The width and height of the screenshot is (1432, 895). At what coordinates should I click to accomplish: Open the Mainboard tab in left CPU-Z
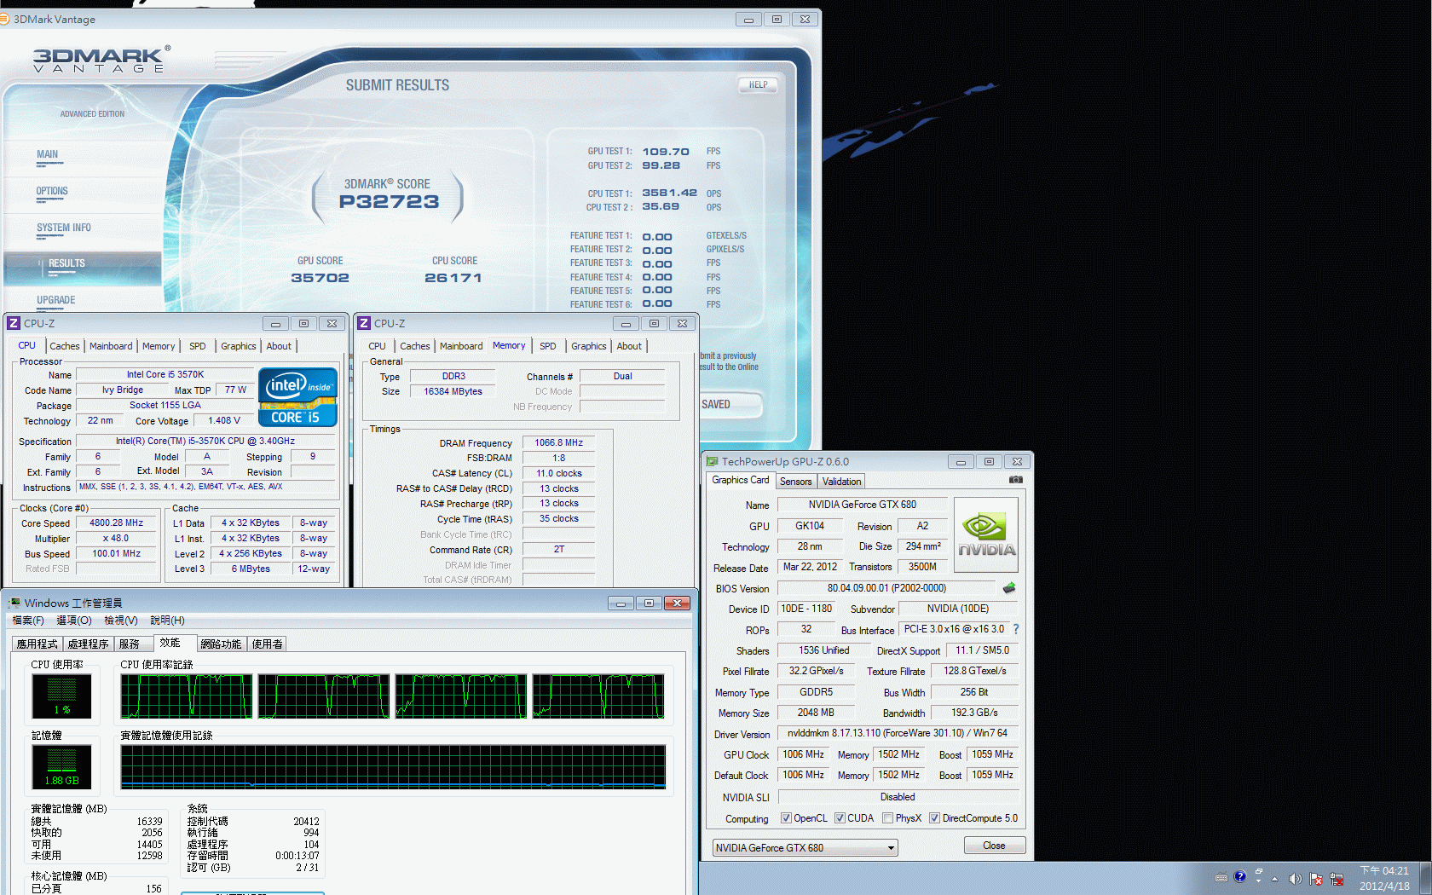tap(111, 346)
